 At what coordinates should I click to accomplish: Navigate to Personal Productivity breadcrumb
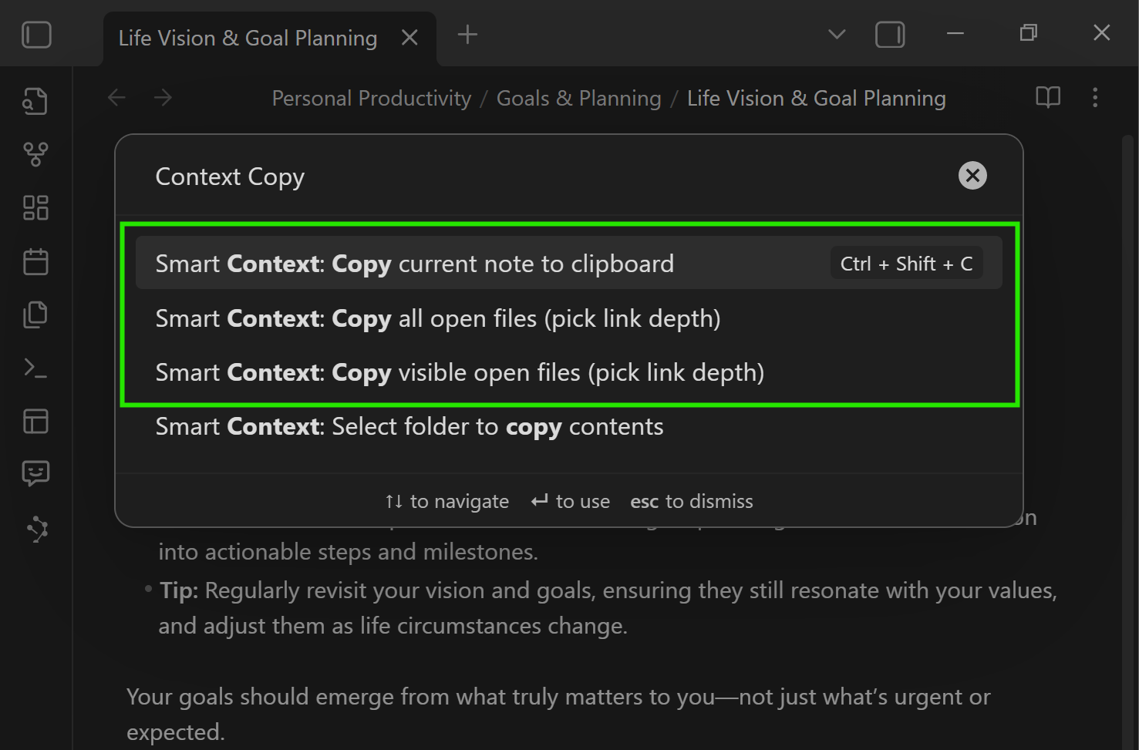[371, 98]
